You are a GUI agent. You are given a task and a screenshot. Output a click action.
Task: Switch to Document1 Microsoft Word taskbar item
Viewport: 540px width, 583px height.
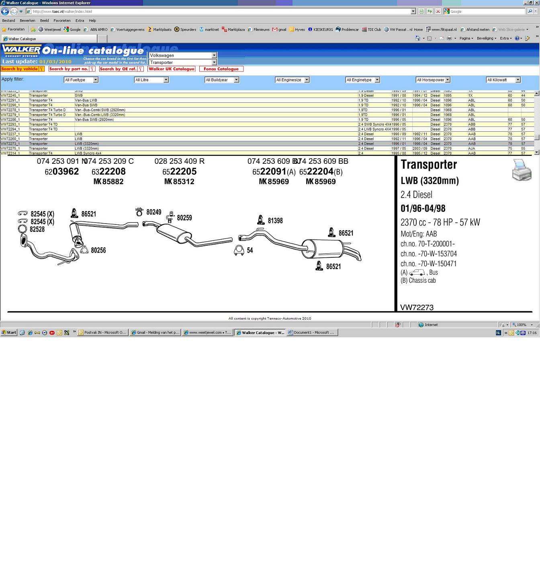click(312, 332)
